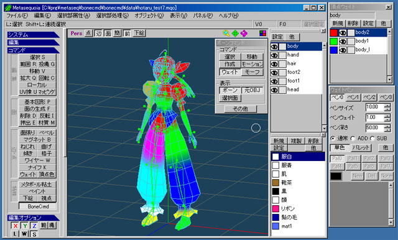Open the オブジェクト(O) menu
The image size is (398, 240).
[149, 16]
